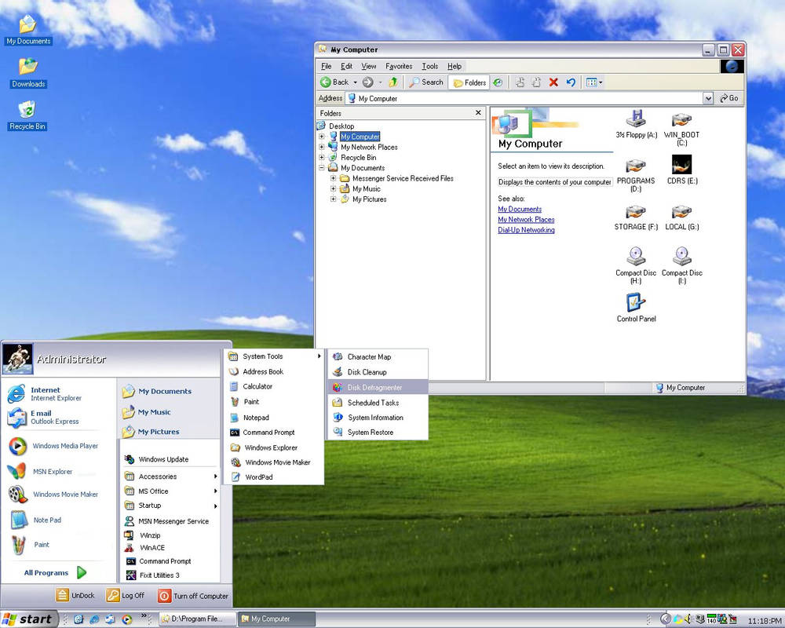Expand My Network Places in the folder tree
This screenshot has width=785, height=628.
321,147
